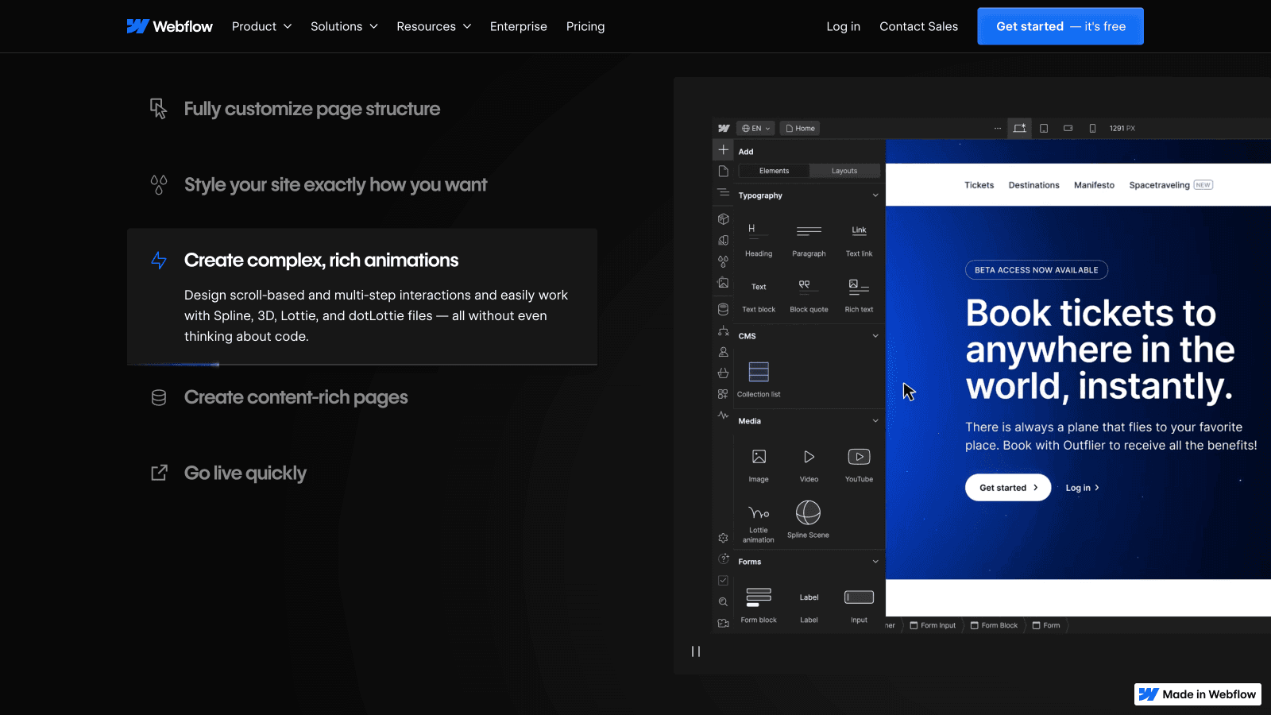
Task: Select the Go live quickly tab
Action: click(x=362, y=473)
